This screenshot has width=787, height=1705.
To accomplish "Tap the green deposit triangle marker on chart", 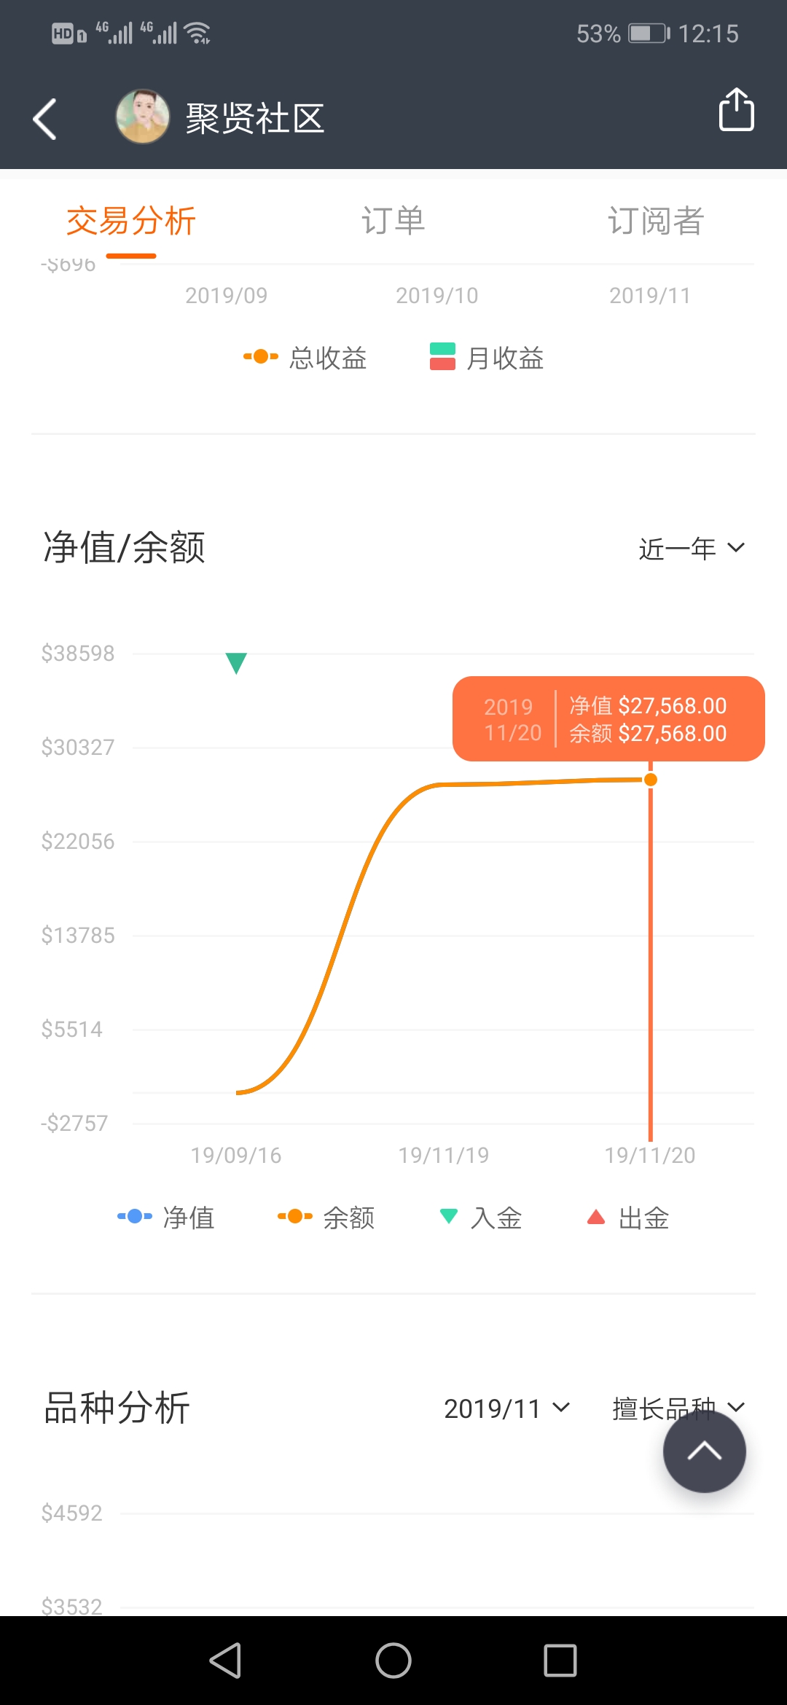I will 236,663.
